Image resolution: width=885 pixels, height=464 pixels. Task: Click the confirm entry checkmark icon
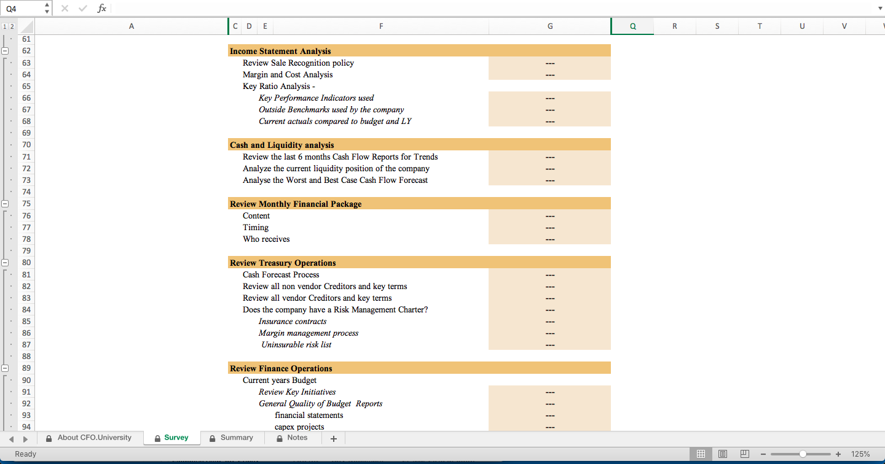pyautogui.click(x=83, y=8)
